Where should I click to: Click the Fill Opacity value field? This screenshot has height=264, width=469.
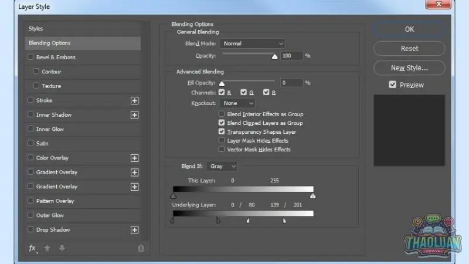(x=291, y=83)
